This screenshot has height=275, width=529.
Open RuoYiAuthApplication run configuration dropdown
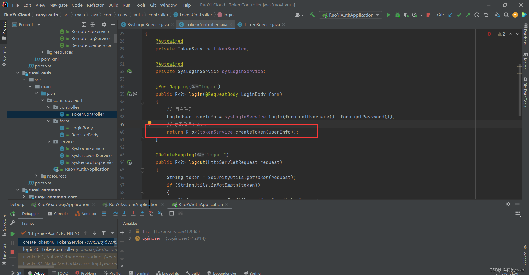pyautogui.click(x=350, y=15)
